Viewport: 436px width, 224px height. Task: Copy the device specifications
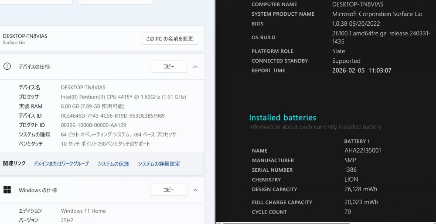[169, 67]
